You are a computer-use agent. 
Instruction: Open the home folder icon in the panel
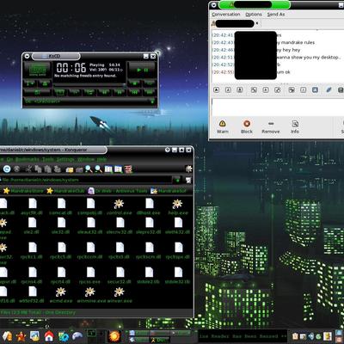click(x=49, y=335)
